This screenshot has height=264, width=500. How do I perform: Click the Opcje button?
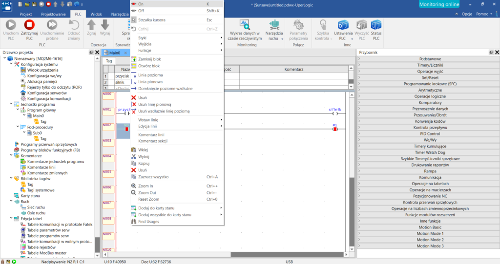point(466,14)
